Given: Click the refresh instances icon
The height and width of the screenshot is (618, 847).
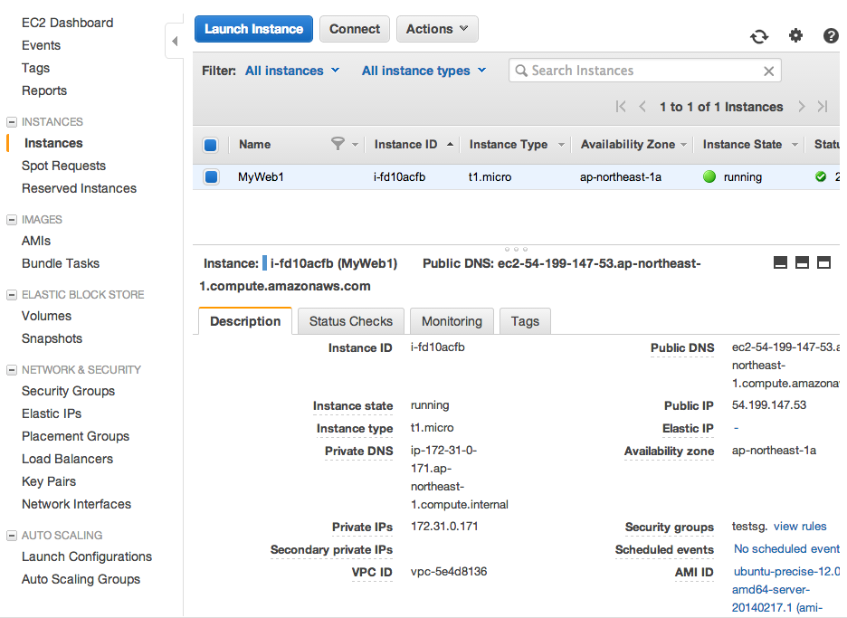Looking at the screenshot, I should (759, 36).
